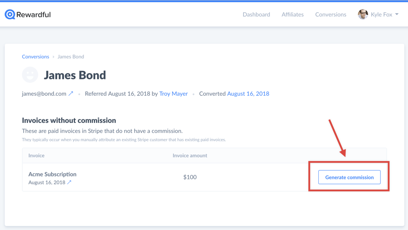
Task: Open the Affiliates nav item
Action: [x=292, y=14]
